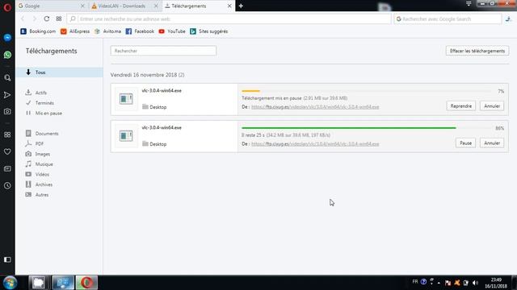Open Speed Dial grid icon in the sidebar
The image size is (517, 290).
[x=7, y=135]
